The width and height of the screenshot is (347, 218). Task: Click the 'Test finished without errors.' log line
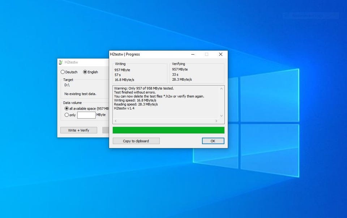[x=135, y=92]
